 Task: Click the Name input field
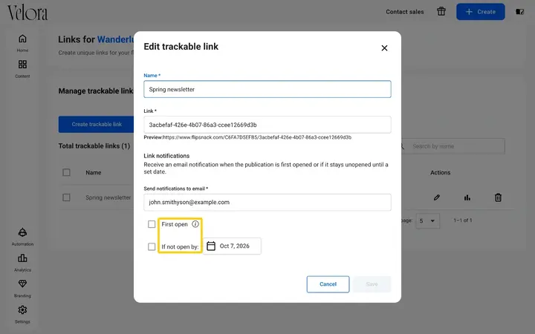pyautogui.click(x=267, y=89)
